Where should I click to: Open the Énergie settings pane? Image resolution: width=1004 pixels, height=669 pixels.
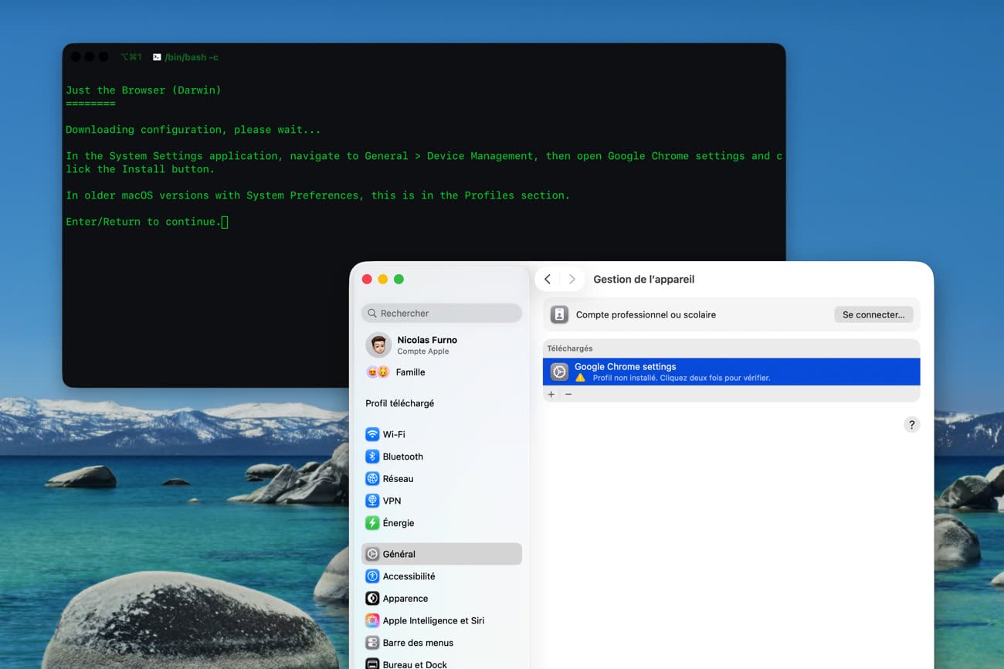(398, 523)
